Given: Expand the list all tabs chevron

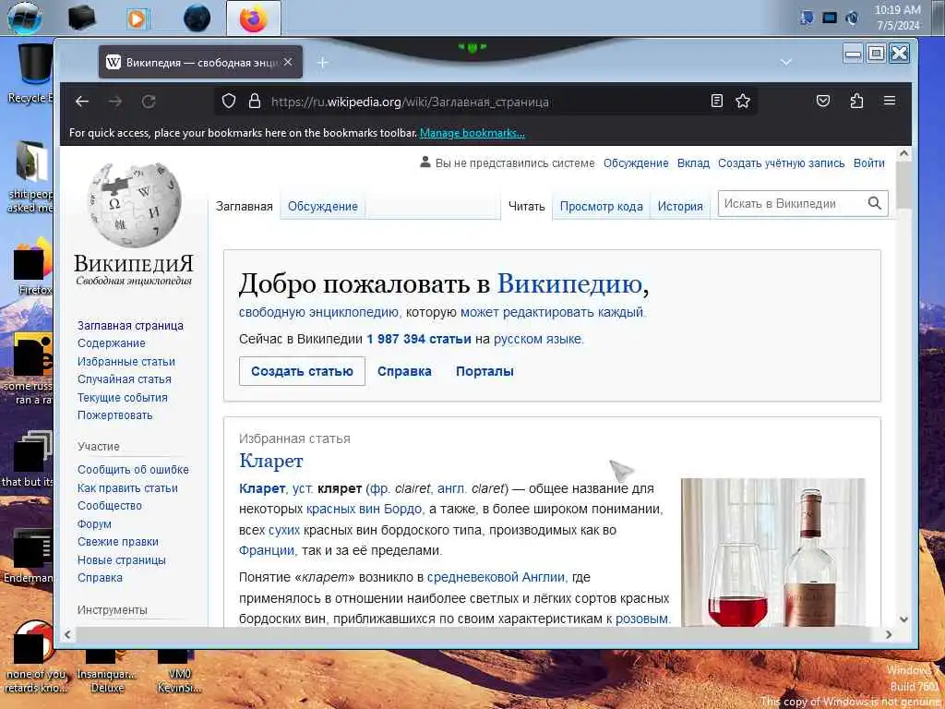Looking at the screenshot, I should (x=786, y=62).
